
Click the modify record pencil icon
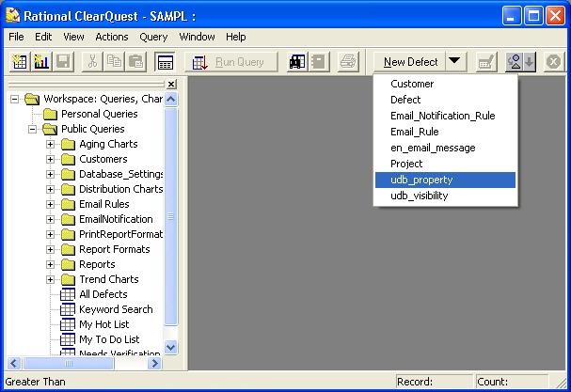486,62
